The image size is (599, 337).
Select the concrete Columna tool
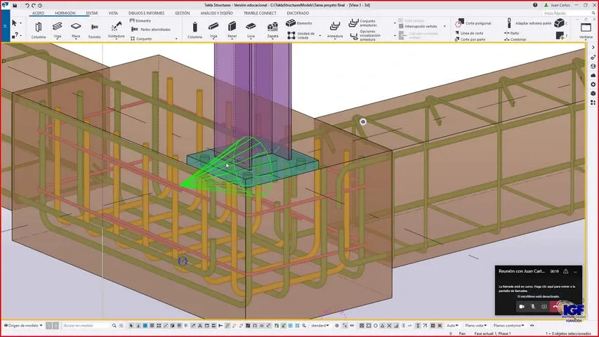point(195,29)
